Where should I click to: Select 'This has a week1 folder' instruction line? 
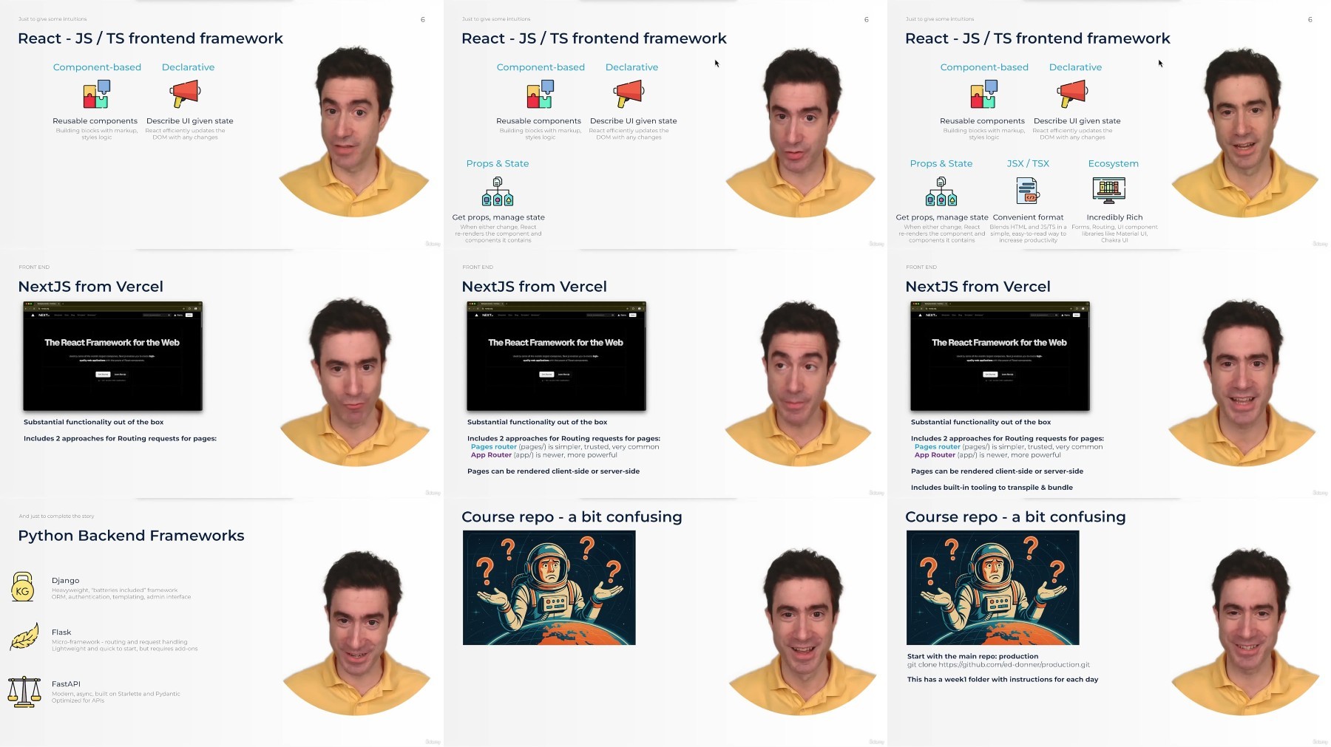(1003, 679)
